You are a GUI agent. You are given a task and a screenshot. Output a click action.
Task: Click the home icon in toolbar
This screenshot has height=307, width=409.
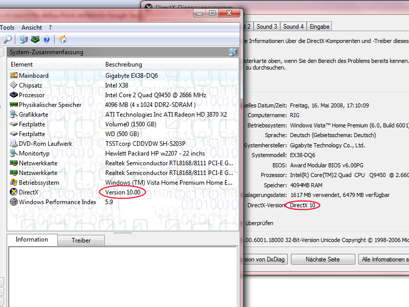tap(63, 39)
